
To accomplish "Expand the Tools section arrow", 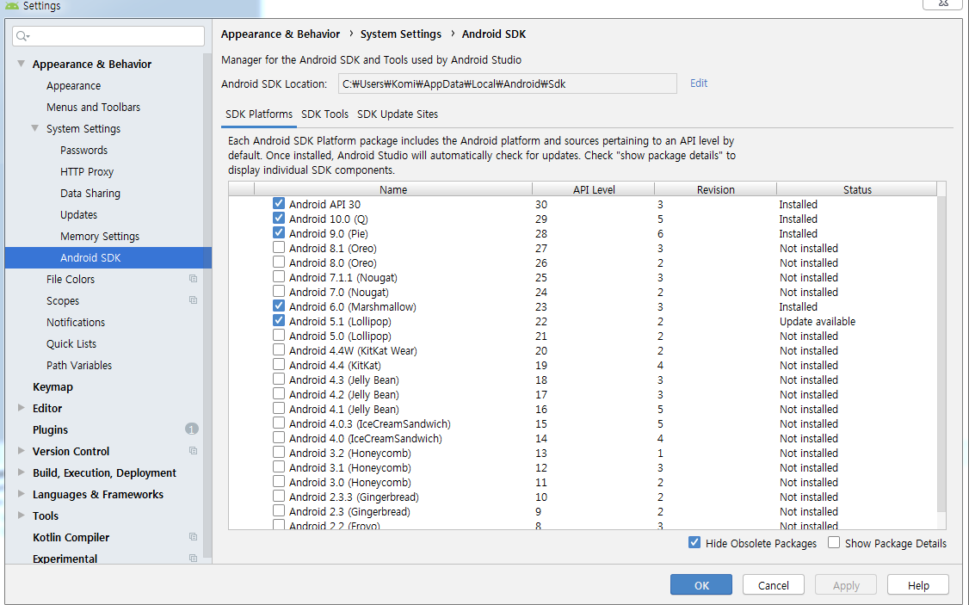I will coord(21,515).
